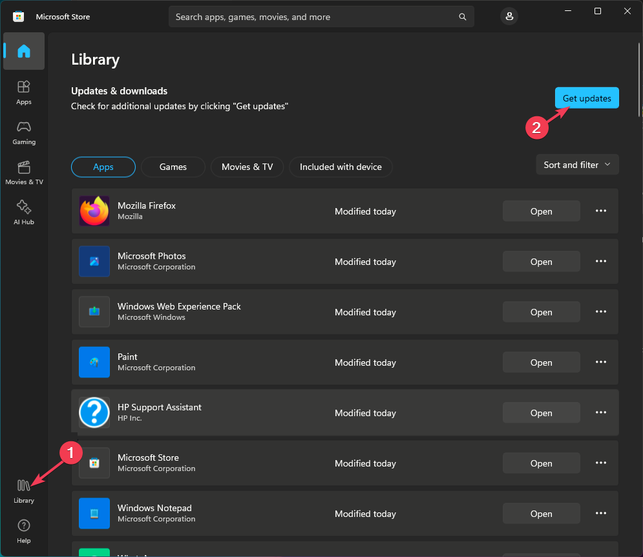Open the Help section
The image size is (643, 557).
(x=24, y=531)
